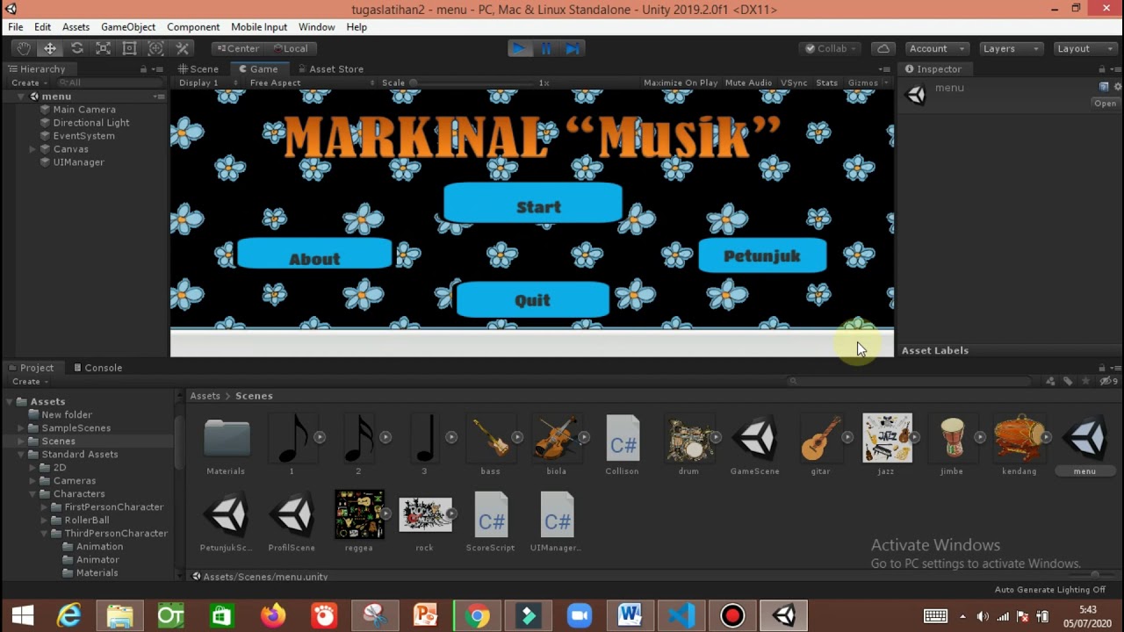Select the Rect tool
The width and height of the screenshot is (1124, 632).
(129, 48)
